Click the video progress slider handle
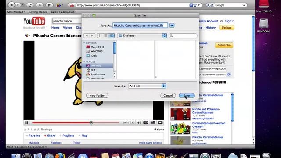The height and width of the screenshot is (158, 281). coord(91,122)
